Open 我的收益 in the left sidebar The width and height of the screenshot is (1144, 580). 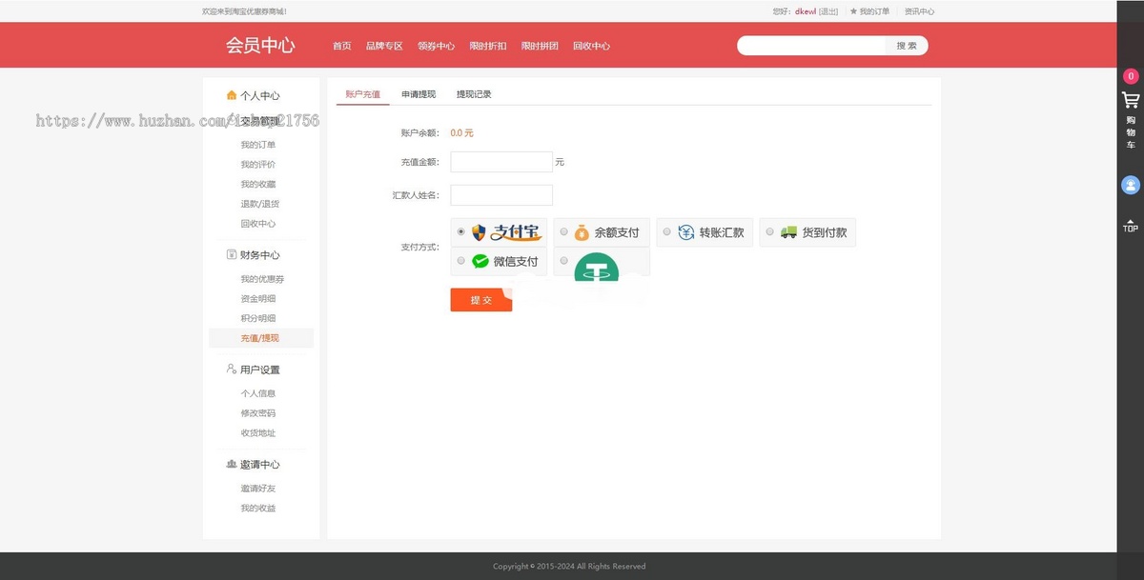257,509
